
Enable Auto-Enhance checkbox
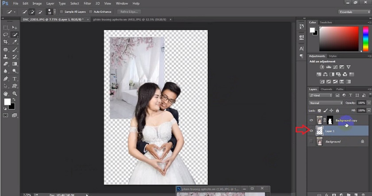(90, 11)
